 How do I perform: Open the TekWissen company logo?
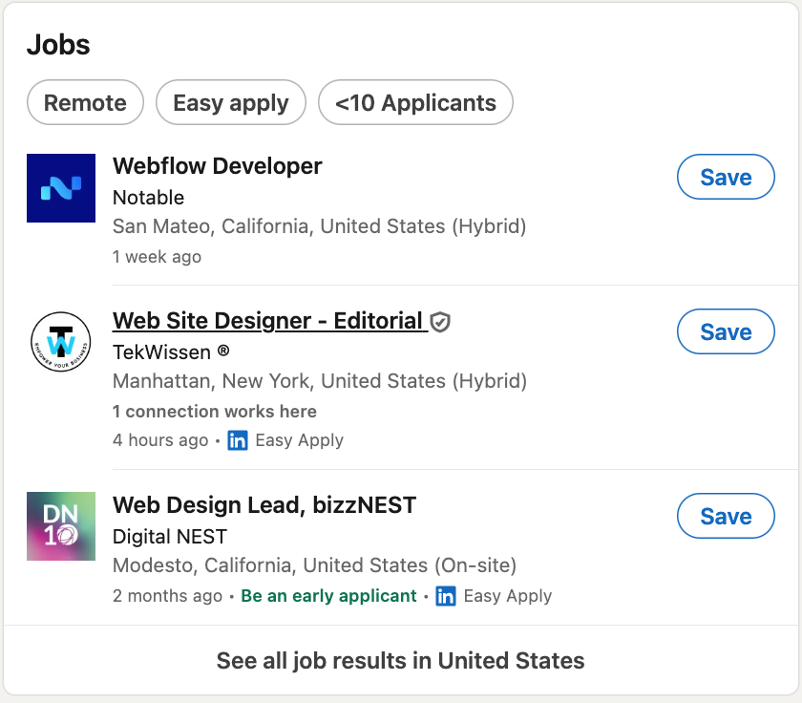[x=61, y=342]
